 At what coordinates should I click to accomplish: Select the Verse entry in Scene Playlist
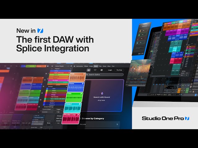coord(59,75)
